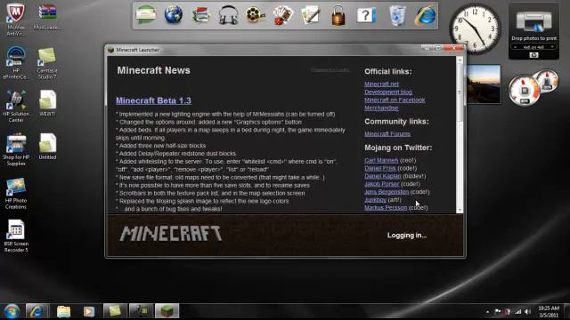Image resolution: width=570 pixels, height=320 pixels.
Task: Open the HP ePrintCenter desktop shortcut
Action: pyautogui.click(x=16, y=62)
